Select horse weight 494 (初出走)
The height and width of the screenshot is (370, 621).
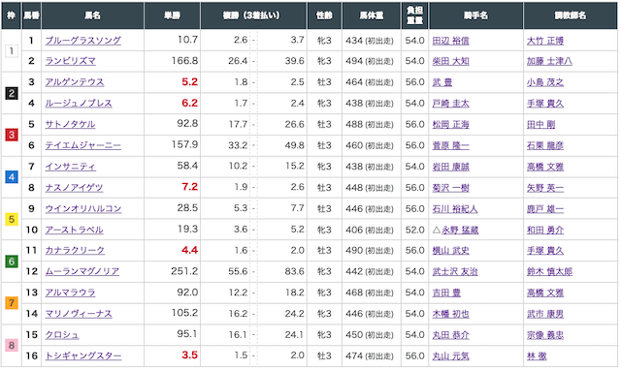point(370,61)
